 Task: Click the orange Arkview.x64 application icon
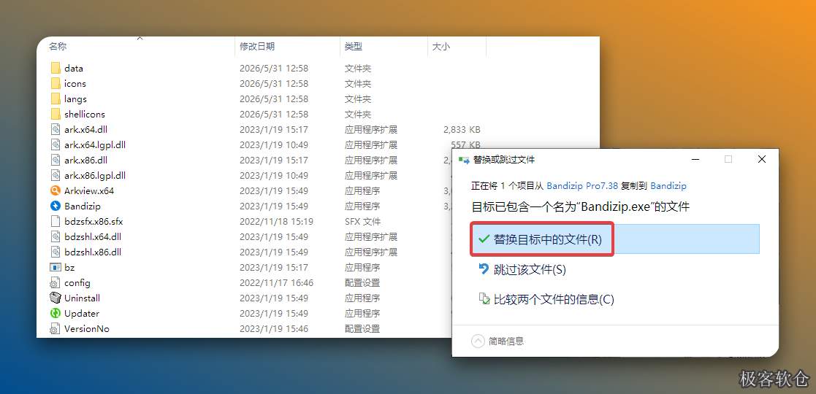tap(56, 190)
